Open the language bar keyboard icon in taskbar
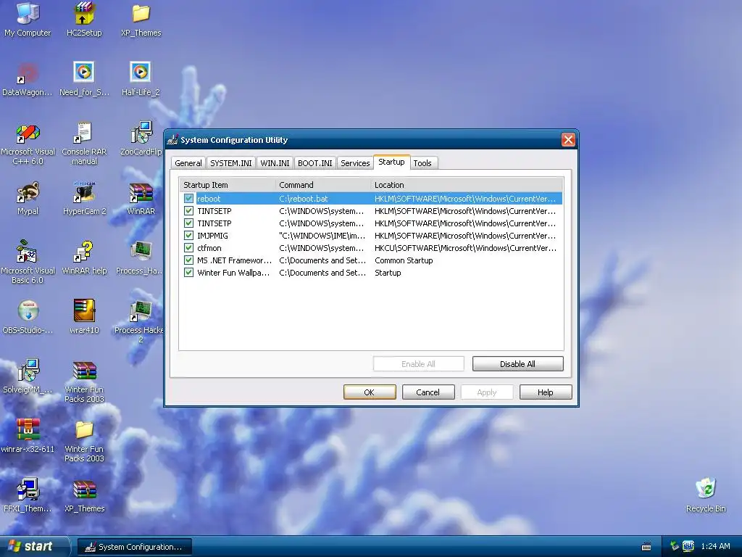Screen dimensions: 742x557 (646, 547)
